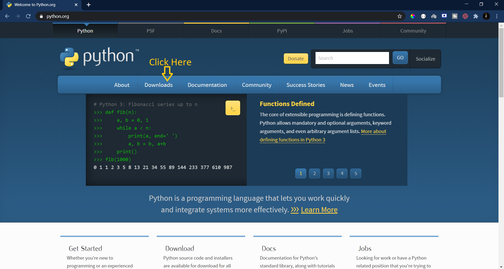Click the Get Started heading
The height and width of the screenshot is (269, 504).
click(85, 248)
